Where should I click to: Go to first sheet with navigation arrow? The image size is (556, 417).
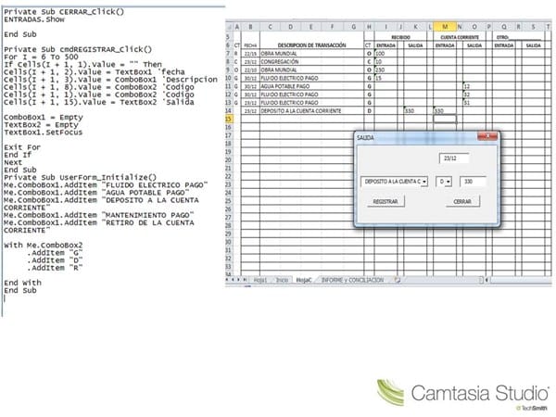point(228,280)
